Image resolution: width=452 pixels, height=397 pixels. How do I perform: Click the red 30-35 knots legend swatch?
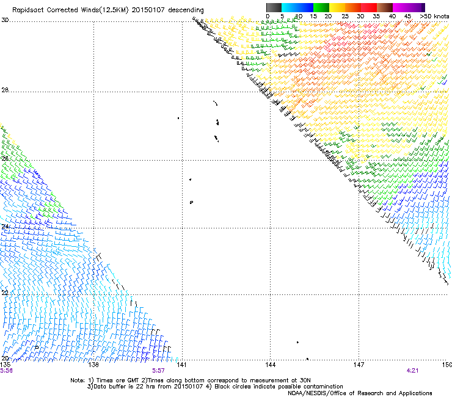tap(369, 7)
